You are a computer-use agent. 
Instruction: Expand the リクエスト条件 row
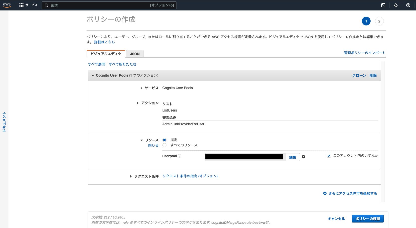pos(131,176)
